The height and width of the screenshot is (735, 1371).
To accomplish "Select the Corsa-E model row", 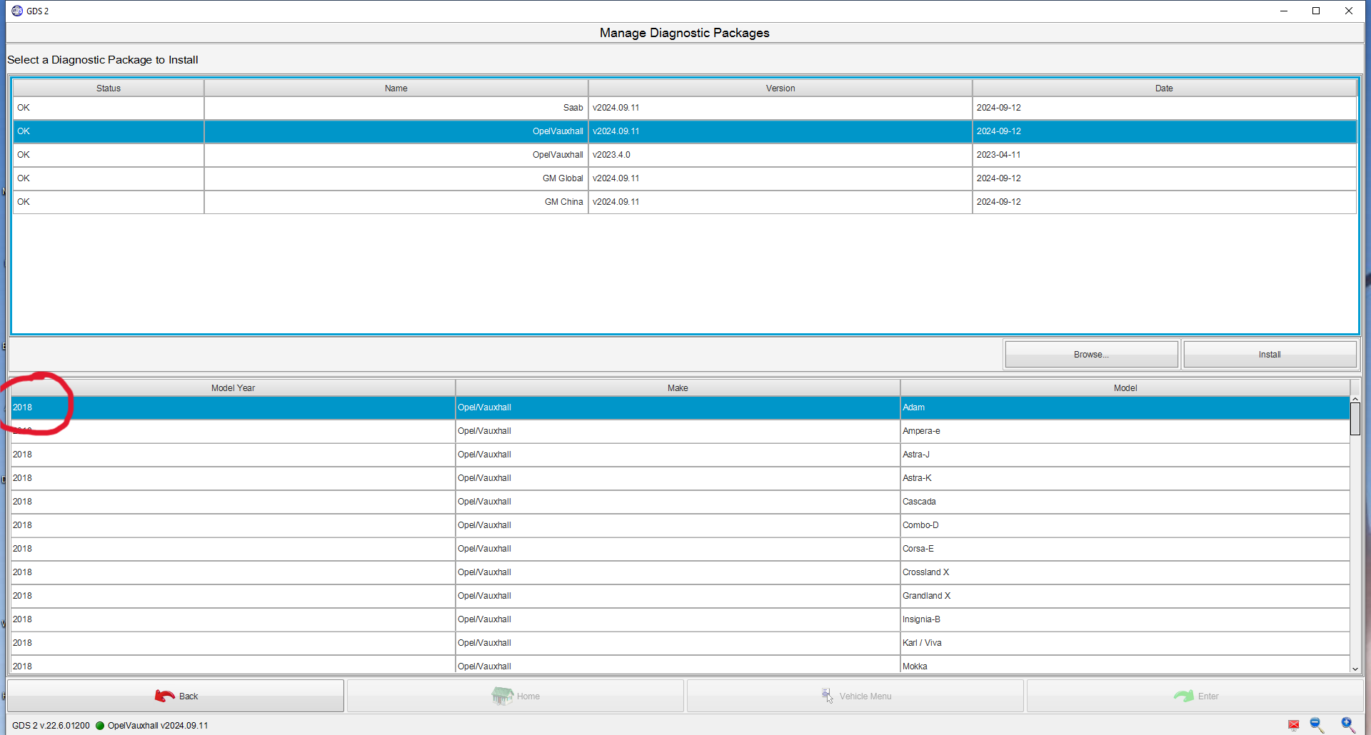I will 681,549.
